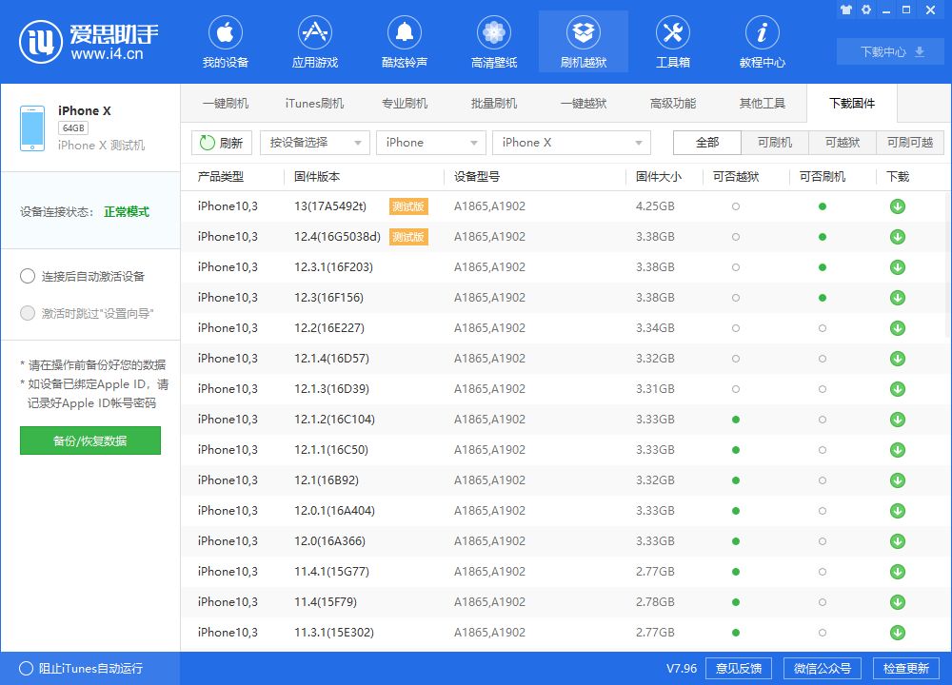Open the iPhone X model dropdown
952x685 pixels.
tap(571, 143)
